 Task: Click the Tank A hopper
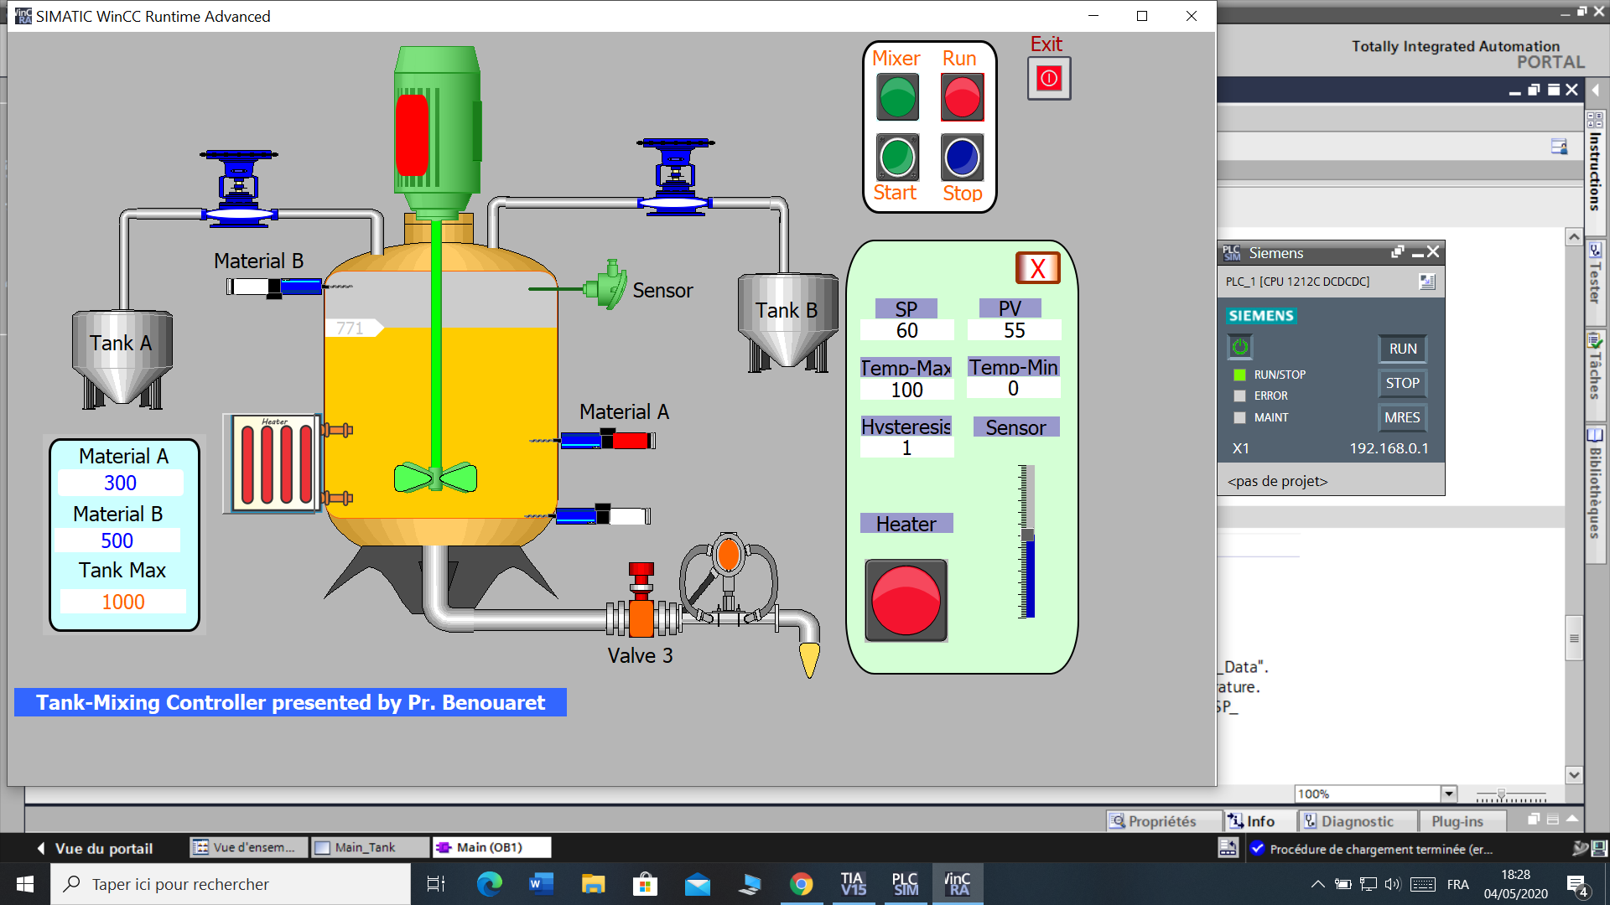[x=122, y=359]
